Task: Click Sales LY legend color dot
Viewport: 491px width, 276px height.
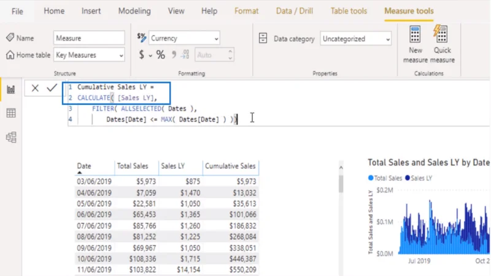Action: tap(408, 178)
